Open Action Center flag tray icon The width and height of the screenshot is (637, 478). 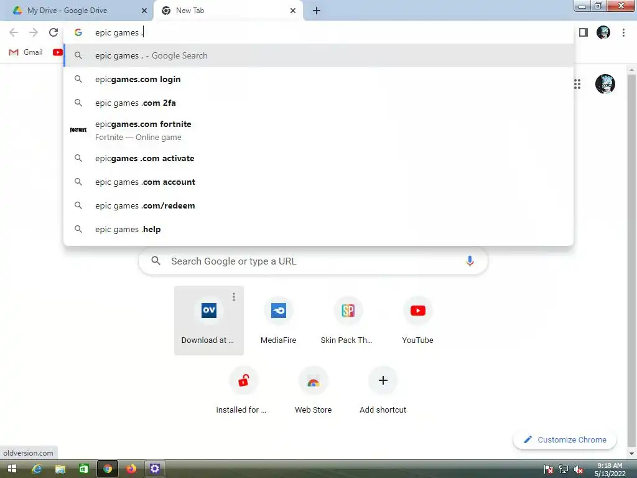(x=549, y=469)
